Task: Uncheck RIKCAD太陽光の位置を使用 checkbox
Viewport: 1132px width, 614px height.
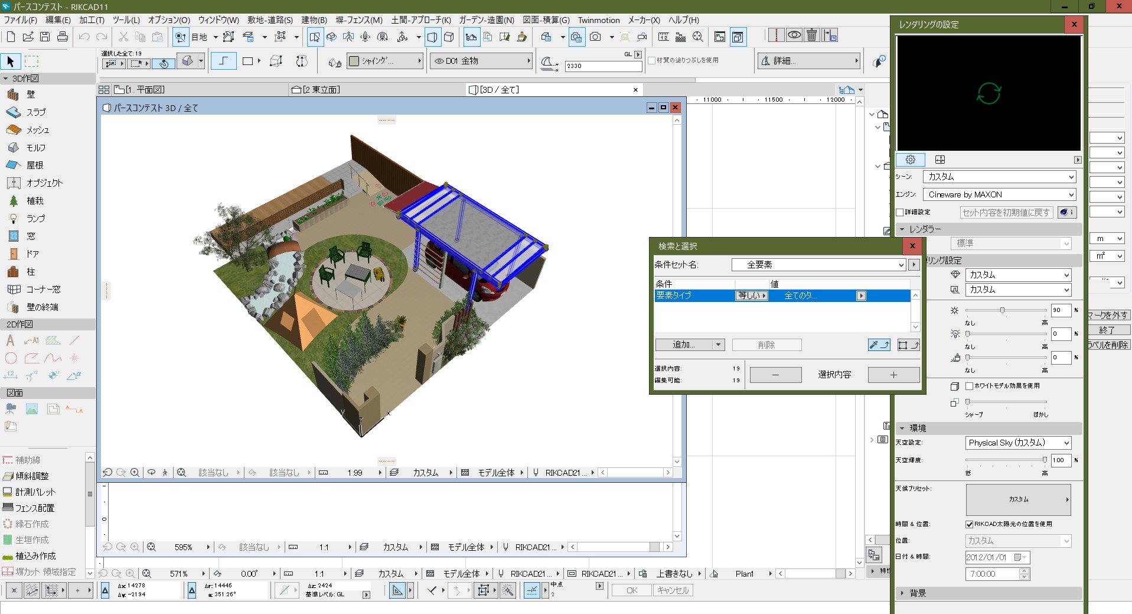Action: click(x=969, y=524)
